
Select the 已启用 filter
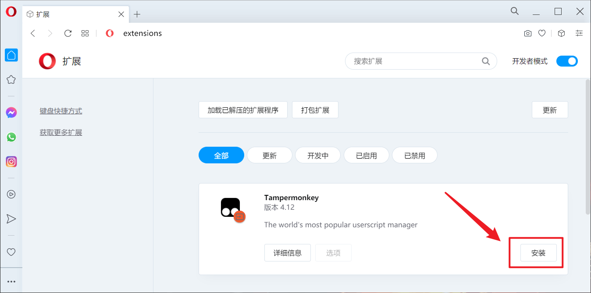(x=366, y=155)
